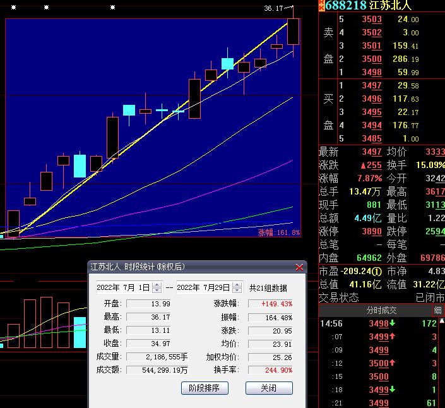This screenshot has width=445, height=408.
Task: Increase start date with the up spinner
Action: (x=157, y=285)
